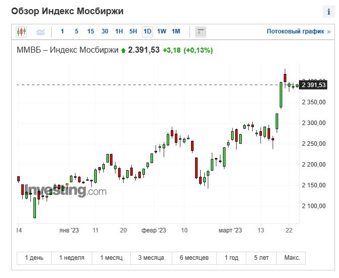This screenshot has width=339, height=278.
Task: Click the март '23 date label
Action: click(230, 230)
